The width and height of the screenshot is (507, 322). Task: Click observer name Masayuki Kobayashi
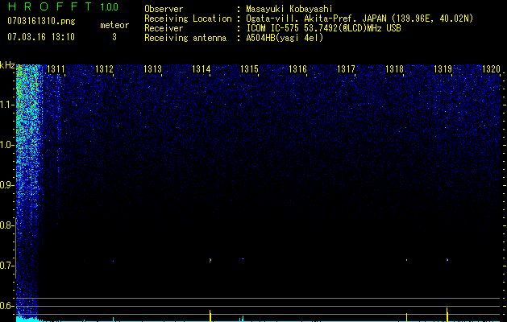(289, 9)
